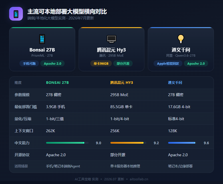Click the 通义千问 column header
The image size is (223, 184).
point(175,82)
